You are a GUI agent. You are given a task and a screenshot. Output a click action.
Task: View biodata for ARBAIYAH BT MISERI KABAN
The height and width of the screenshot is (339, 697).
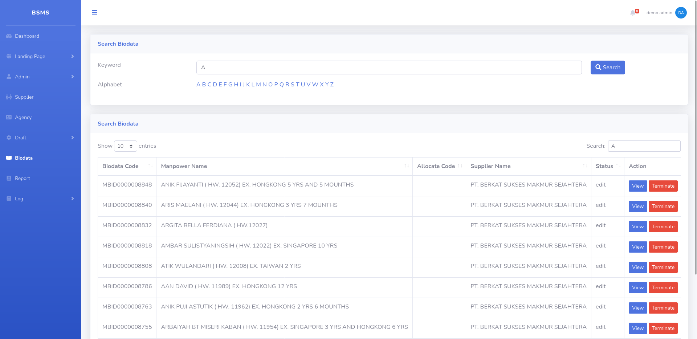click(638, 328)
